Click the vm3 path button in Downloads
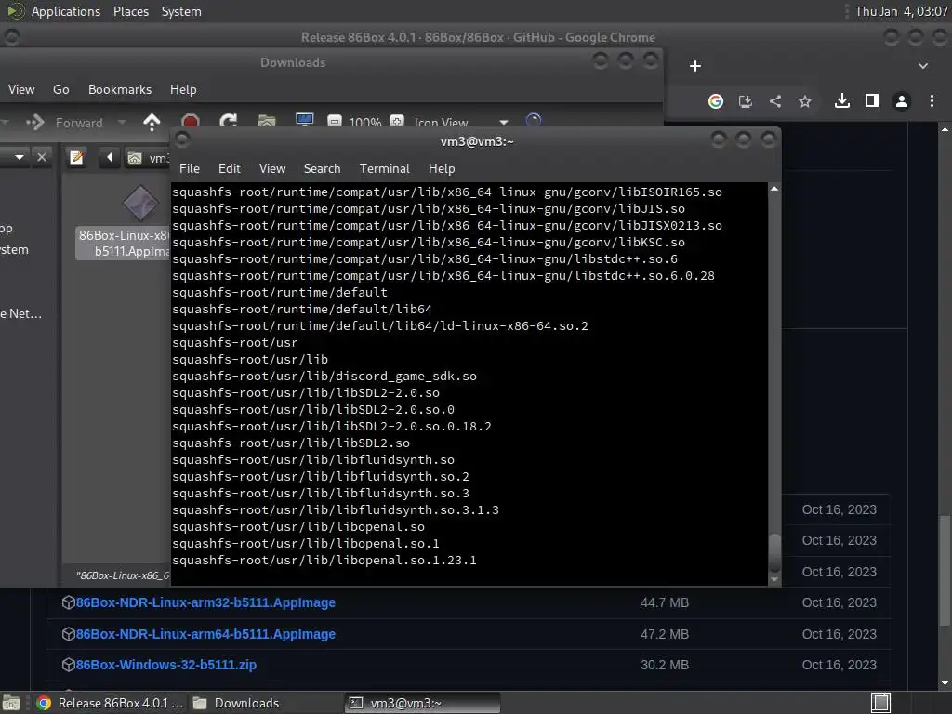 pyautogui.click(x=148, y=158)
